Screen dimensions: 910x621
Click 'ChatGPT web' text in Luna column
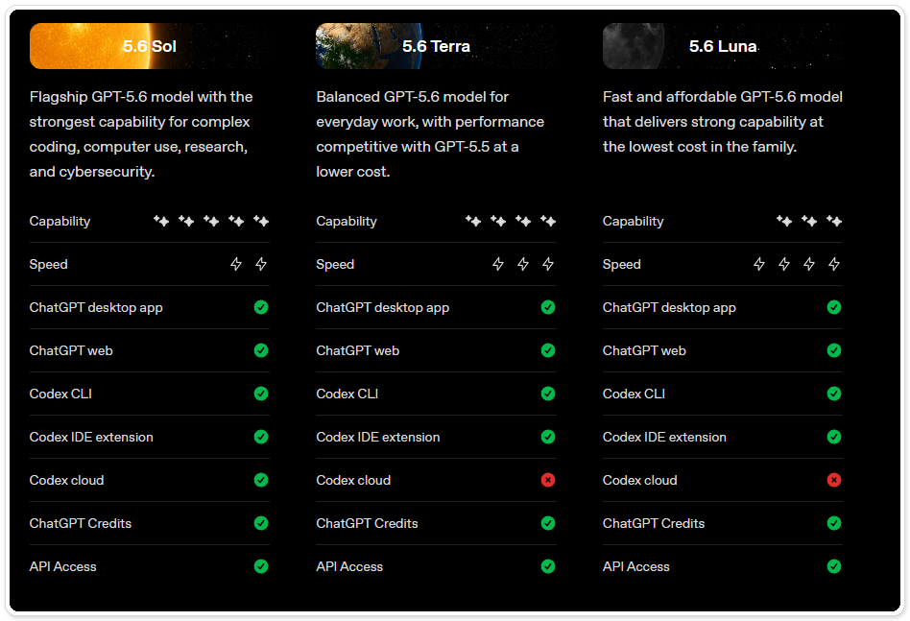pyautogui.click(x=644, y=350)
